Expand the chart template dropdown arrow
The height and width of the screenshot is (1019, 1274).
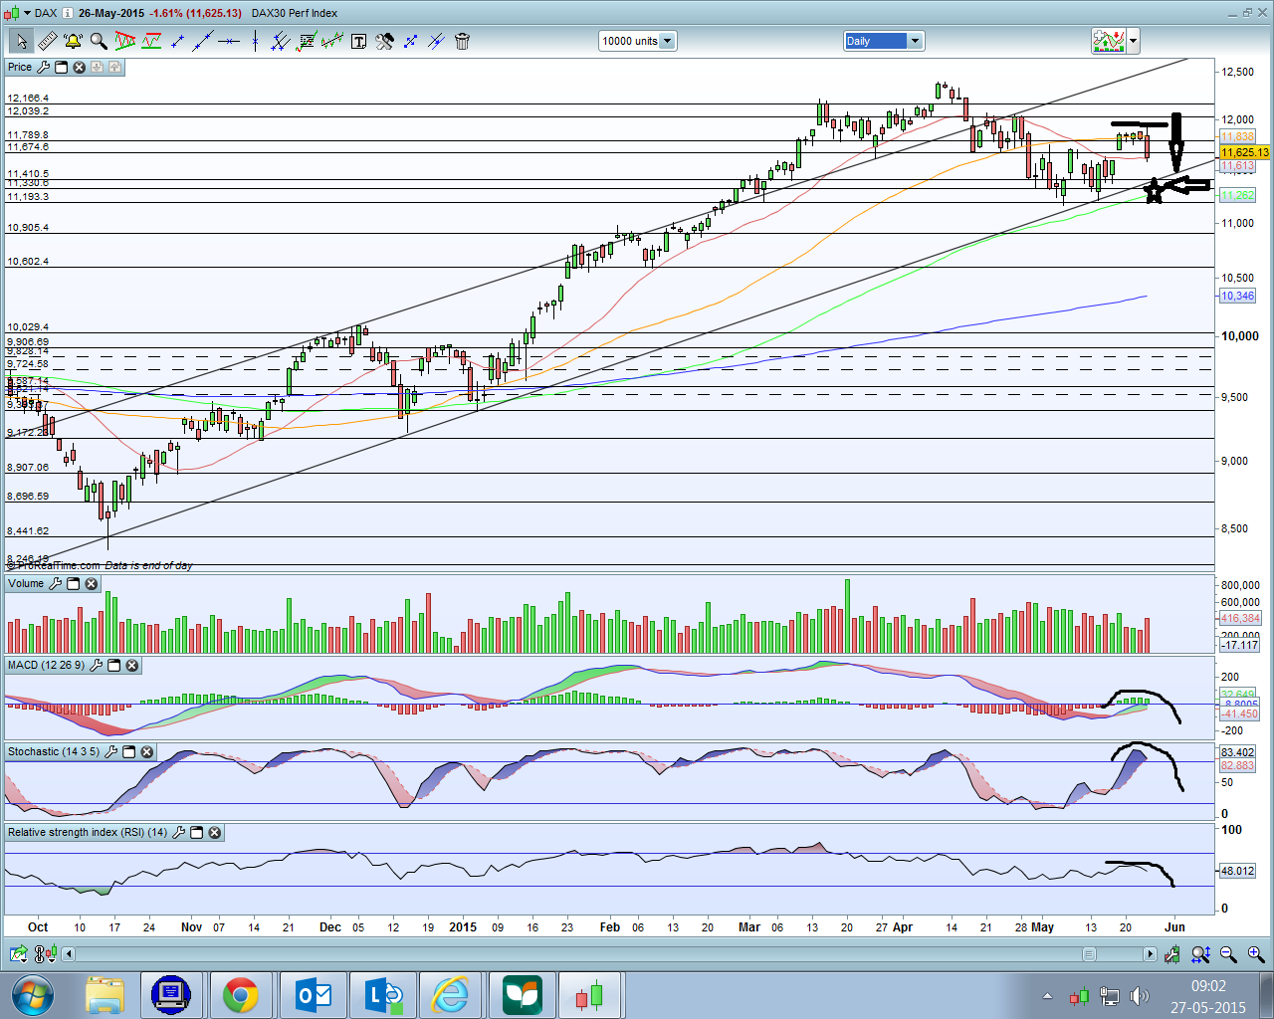pos(1133,41)
